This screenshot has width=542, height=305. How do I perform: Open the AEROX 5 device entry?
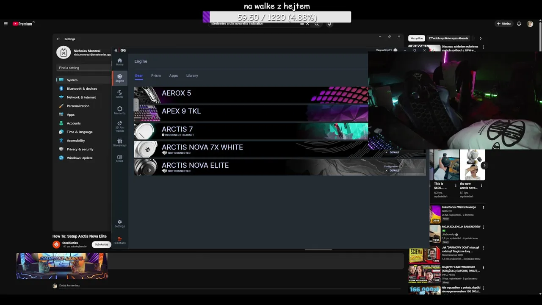(251, 95)
